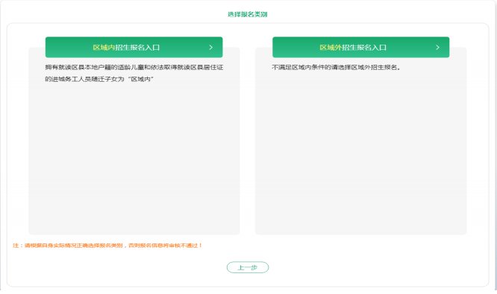
Task: Click the yellow 区域外 highlighted text
Action: [x=331, y=48]
